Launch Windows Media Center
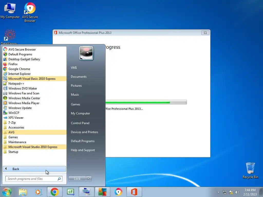The height and width of the screenshot is (197, 263). 34,98
